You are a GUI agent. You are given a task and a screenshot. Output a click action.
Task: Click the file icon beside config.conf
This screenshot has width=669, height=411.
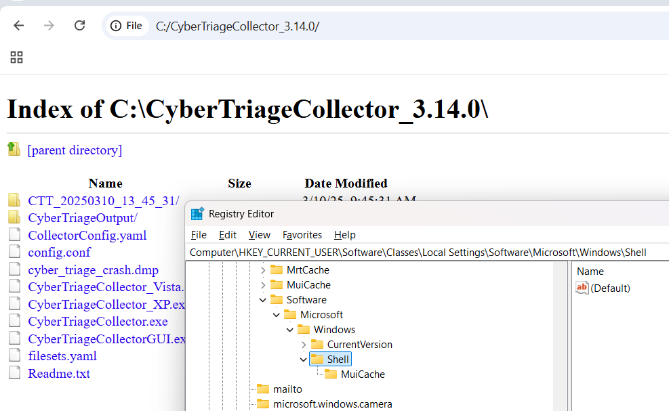click(x=15, y=252)
